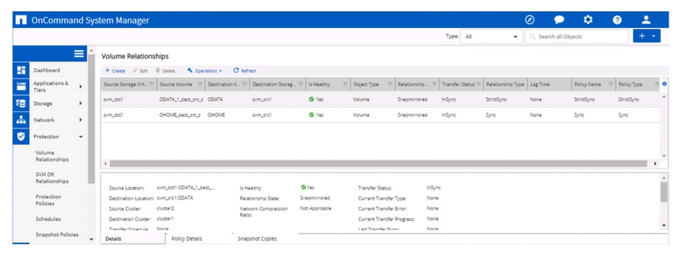Click the Network sidebar icon

(21, 120)
